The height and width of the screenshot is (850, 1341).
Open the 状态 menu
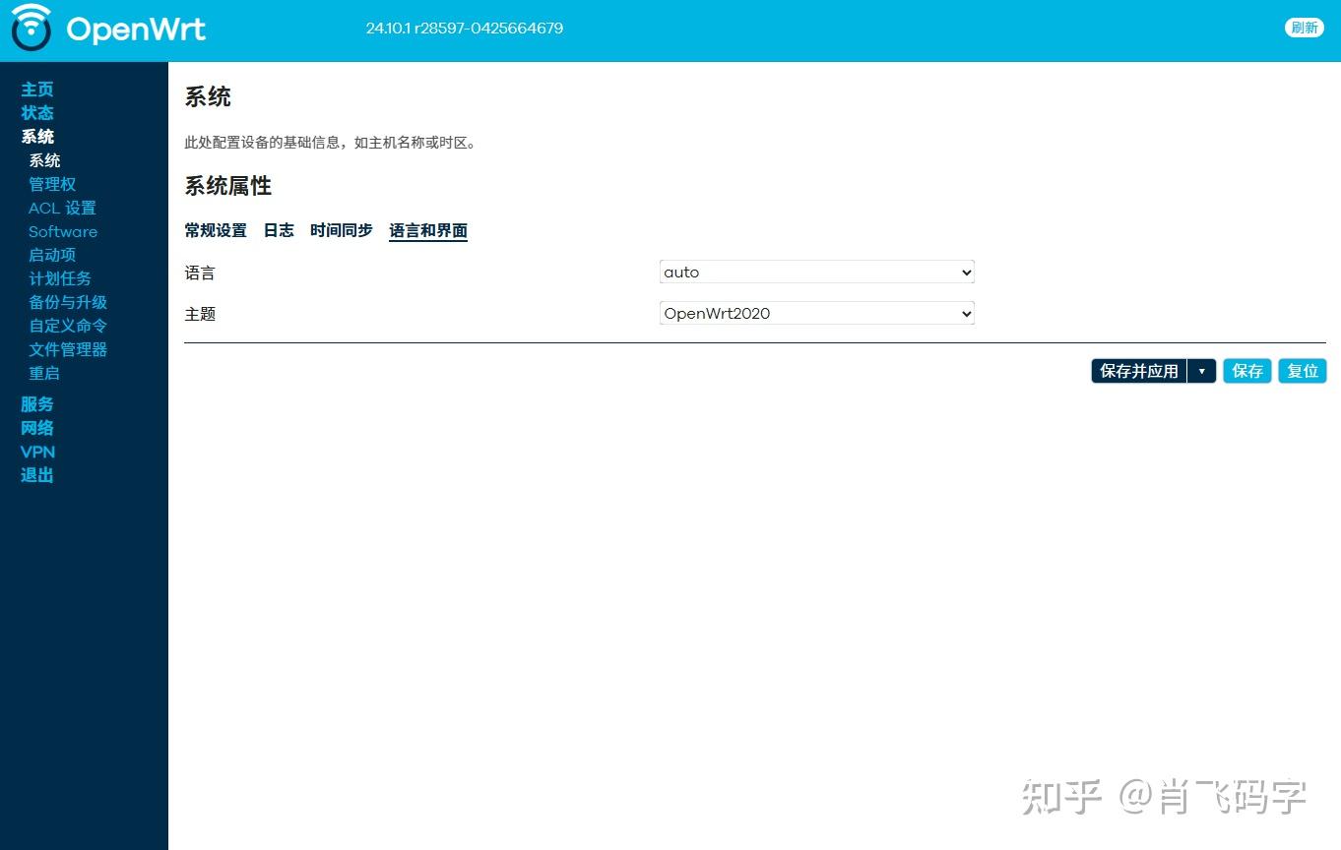pos(37,112)
